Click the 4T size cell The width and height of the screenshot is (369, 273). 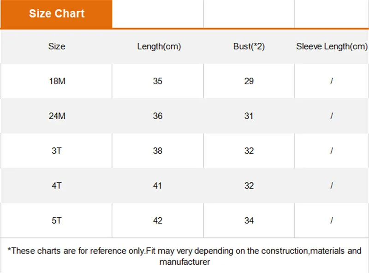tap(57, 186)
